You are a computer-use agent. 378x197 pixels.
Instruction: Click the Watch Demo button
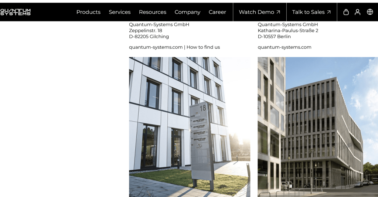point(260,12)
